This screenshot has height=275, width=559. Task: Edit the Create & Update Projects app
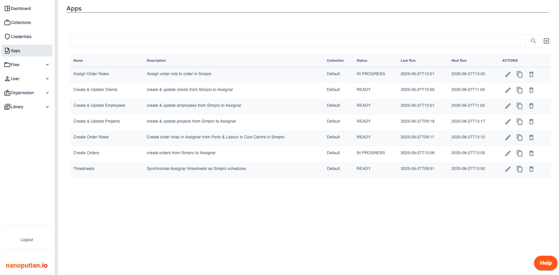[508, 122]
